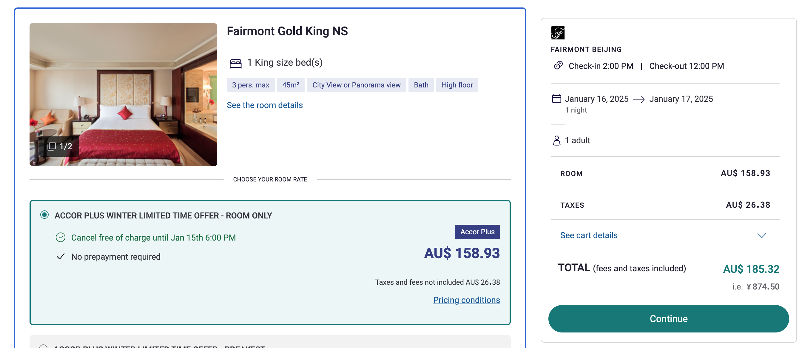Click the Bath amenity tag
Viewport: 805px width, 348px height.
click(421, 85)
